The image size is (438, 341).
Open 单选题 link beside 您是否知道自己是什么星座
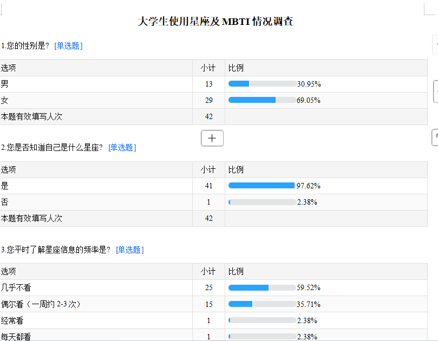point(122,147)
